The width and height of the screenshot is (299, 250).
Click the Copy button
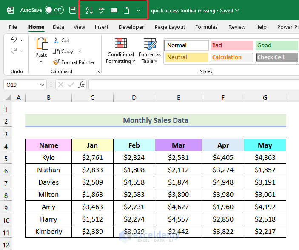[63, 51]
